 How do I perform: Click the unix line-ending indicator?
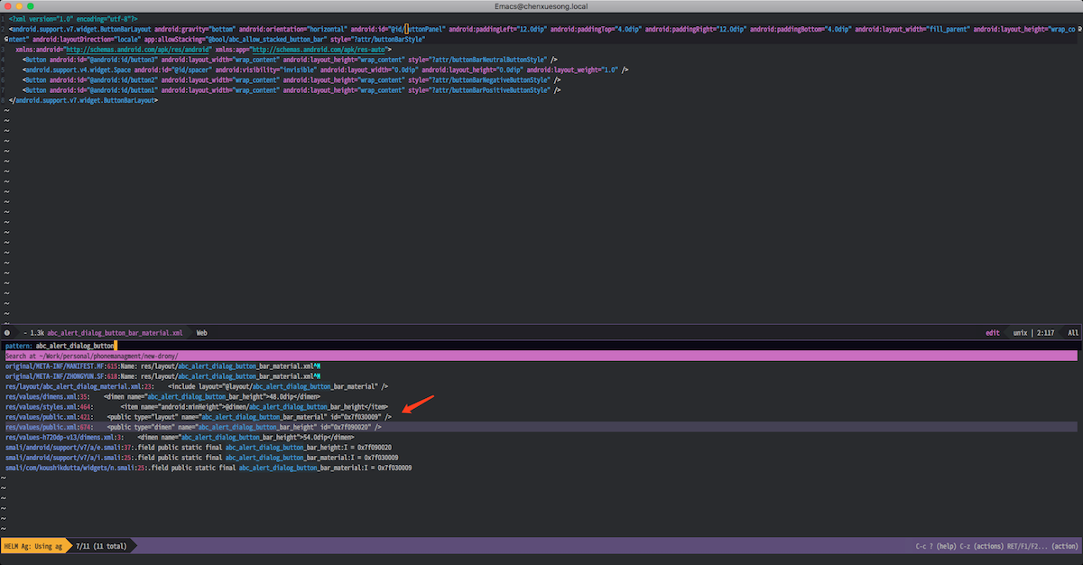pyautogui.click(x=1021, y=332)
